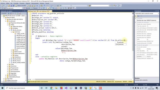The width and height of the screenshot is (160, 90).
Task: Expand Bases de datos del sistema node
Action: (6, 19)
